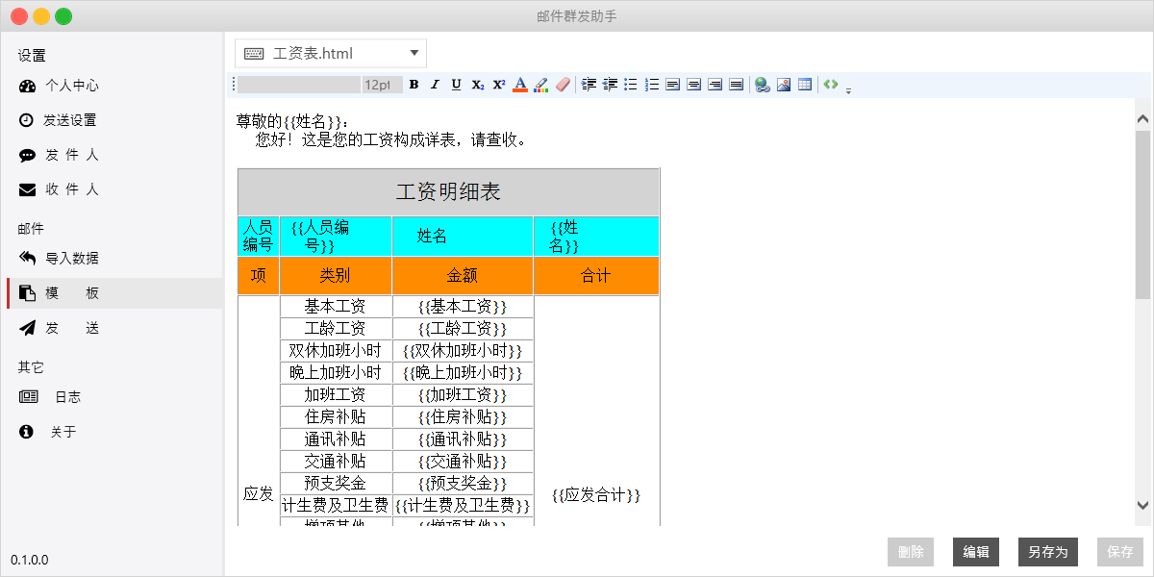Increase paragraph indent

pos(589,85)
